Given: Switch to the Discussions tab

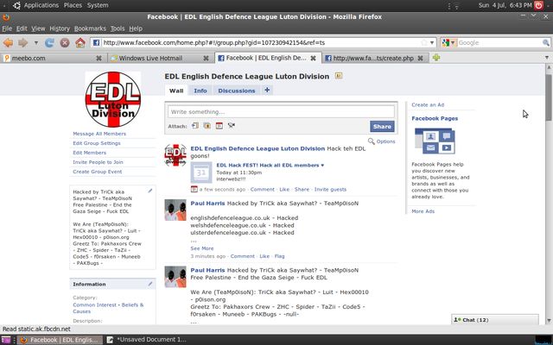Looking at the screenshot, I should click(x=236, y=90).
